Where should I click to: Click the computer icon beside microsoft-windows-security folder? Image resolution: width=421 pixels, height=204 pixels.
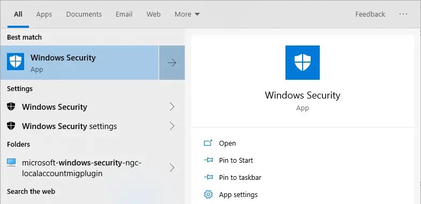[11, 162]
